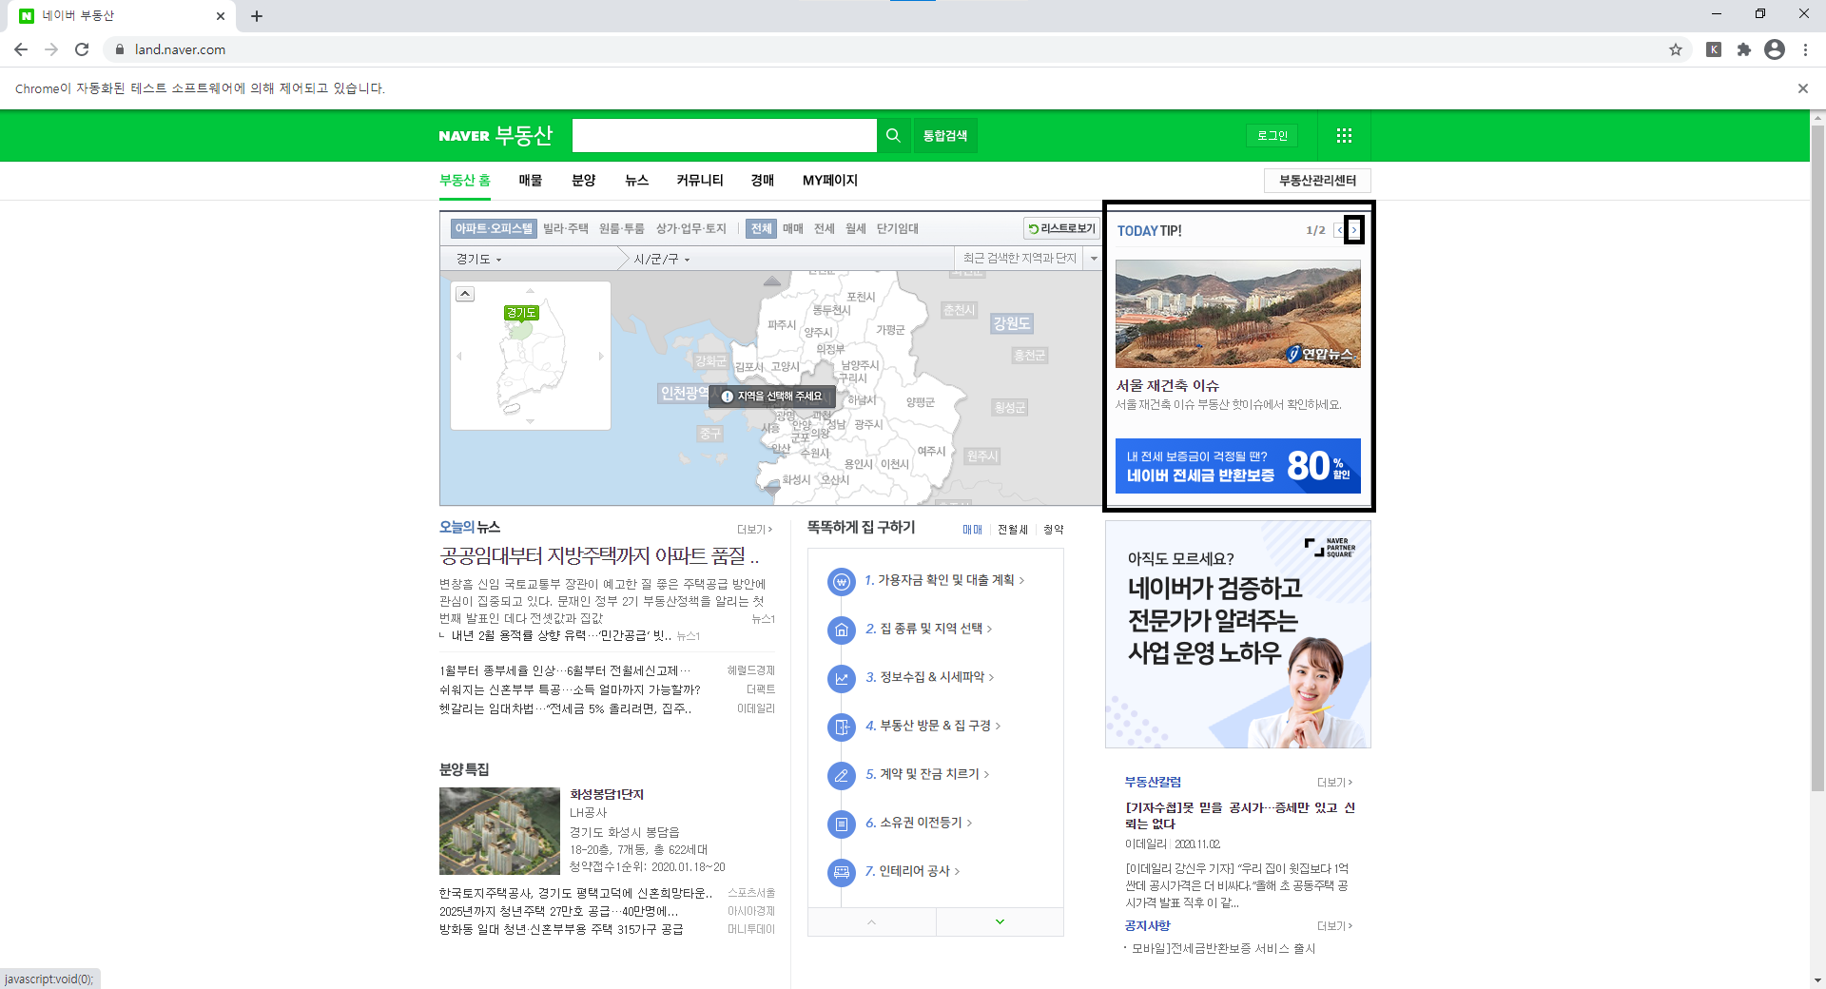Open 가용자금 확인 및 대출 계획 step
Viewport: 1826px width, 989px height.
click(945, 580)
